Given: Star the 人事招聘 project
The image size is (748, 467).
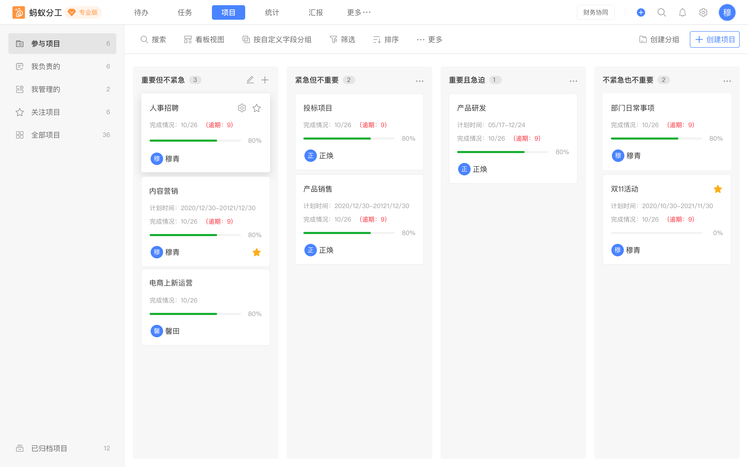Looking at the screenshot, I should click(257, 108).
